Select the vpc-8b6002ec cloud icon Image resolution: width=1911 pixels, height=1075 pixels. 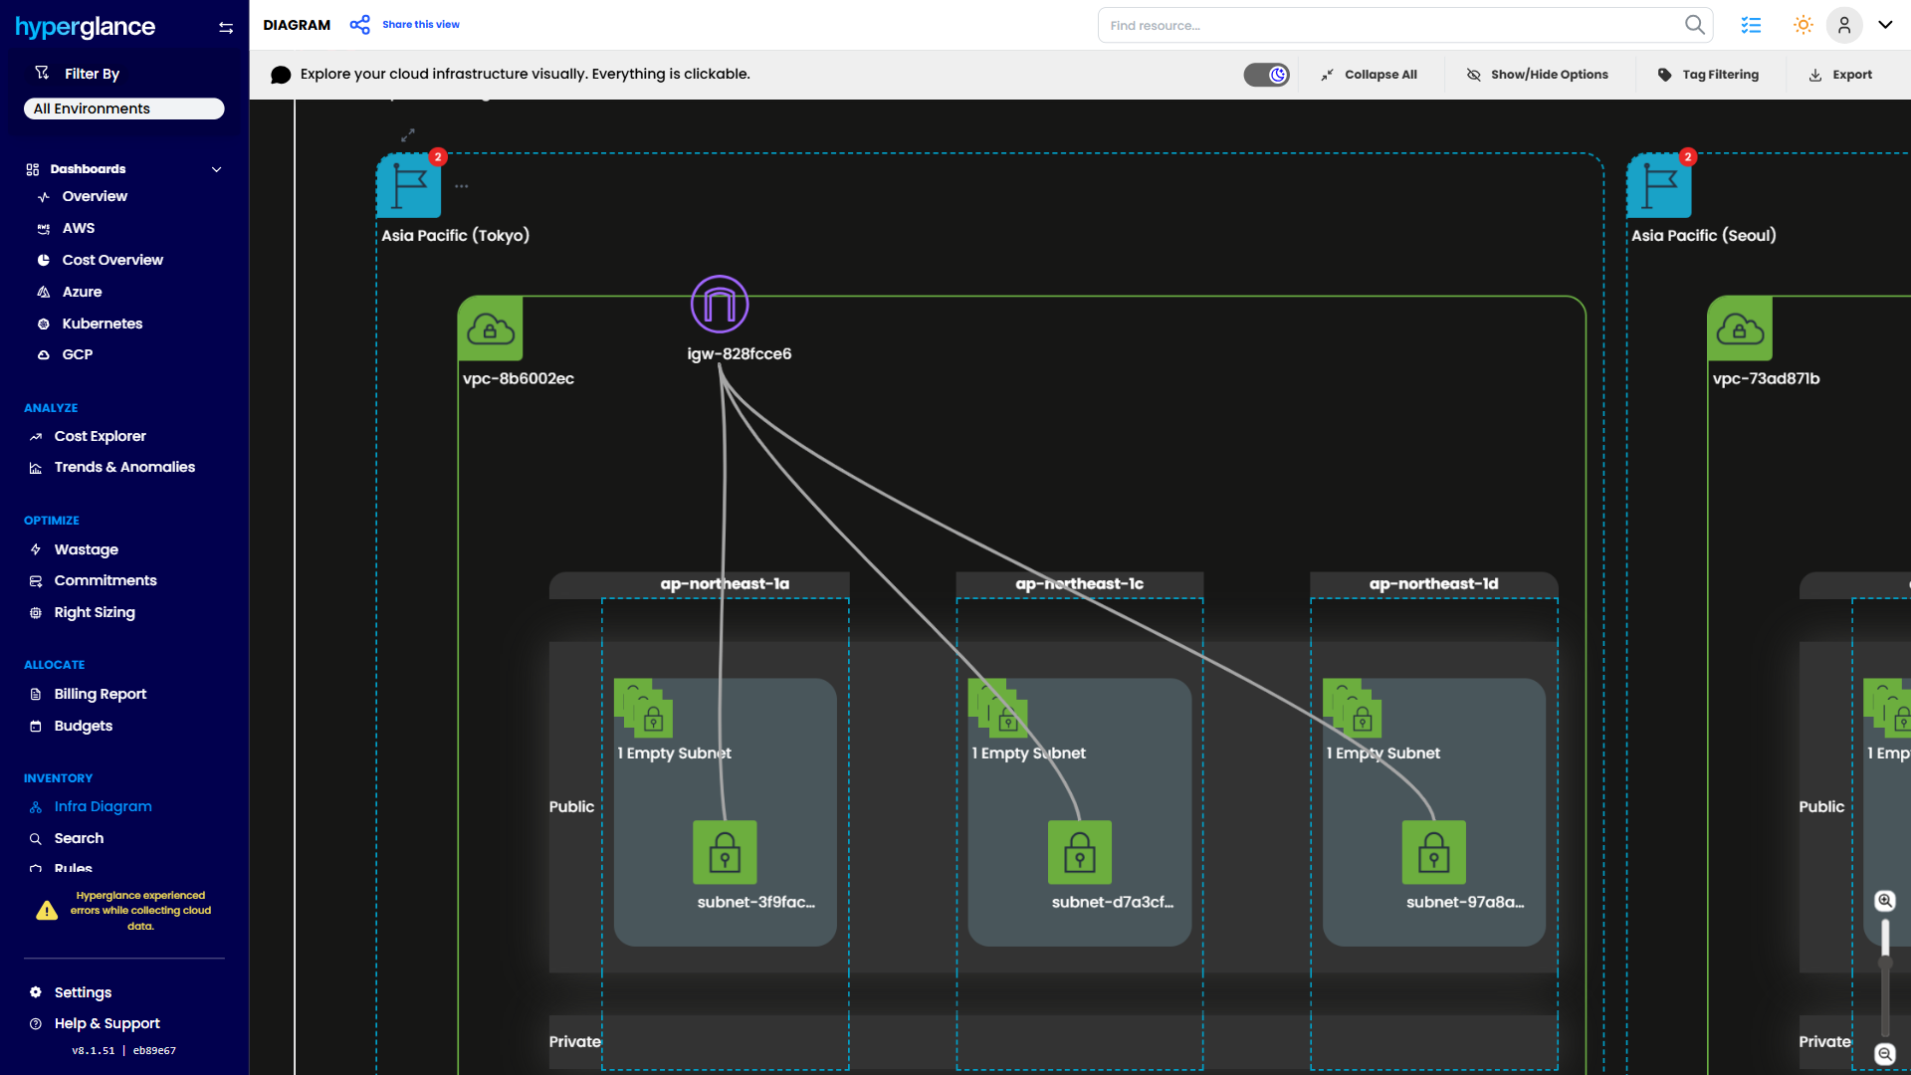point(490,328)
